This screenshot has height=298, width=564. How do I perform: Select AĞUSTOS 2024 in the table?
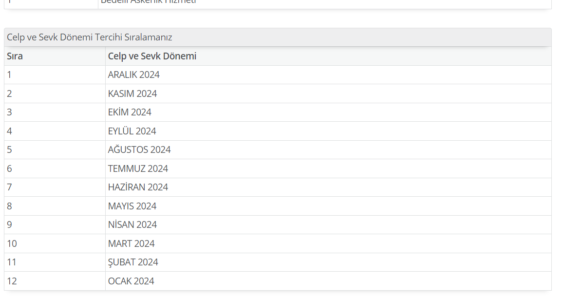coord(328,149)
